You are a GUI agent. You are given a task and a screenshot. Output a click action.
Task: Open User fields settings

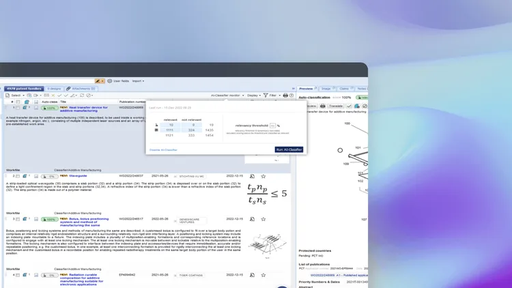point(118,81)
